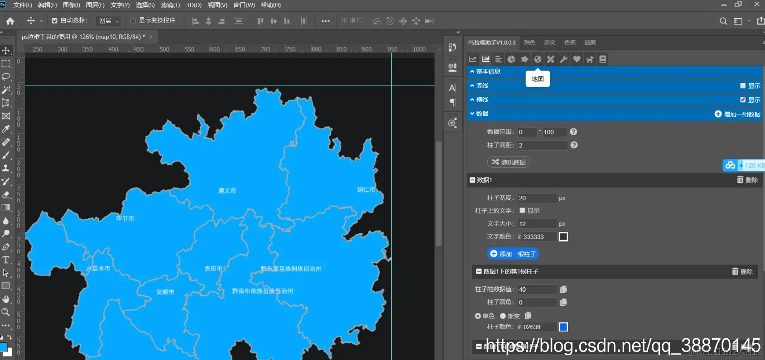Collapse the 数据1 group
Screen dimensions: 765x360
coord(472,180)
